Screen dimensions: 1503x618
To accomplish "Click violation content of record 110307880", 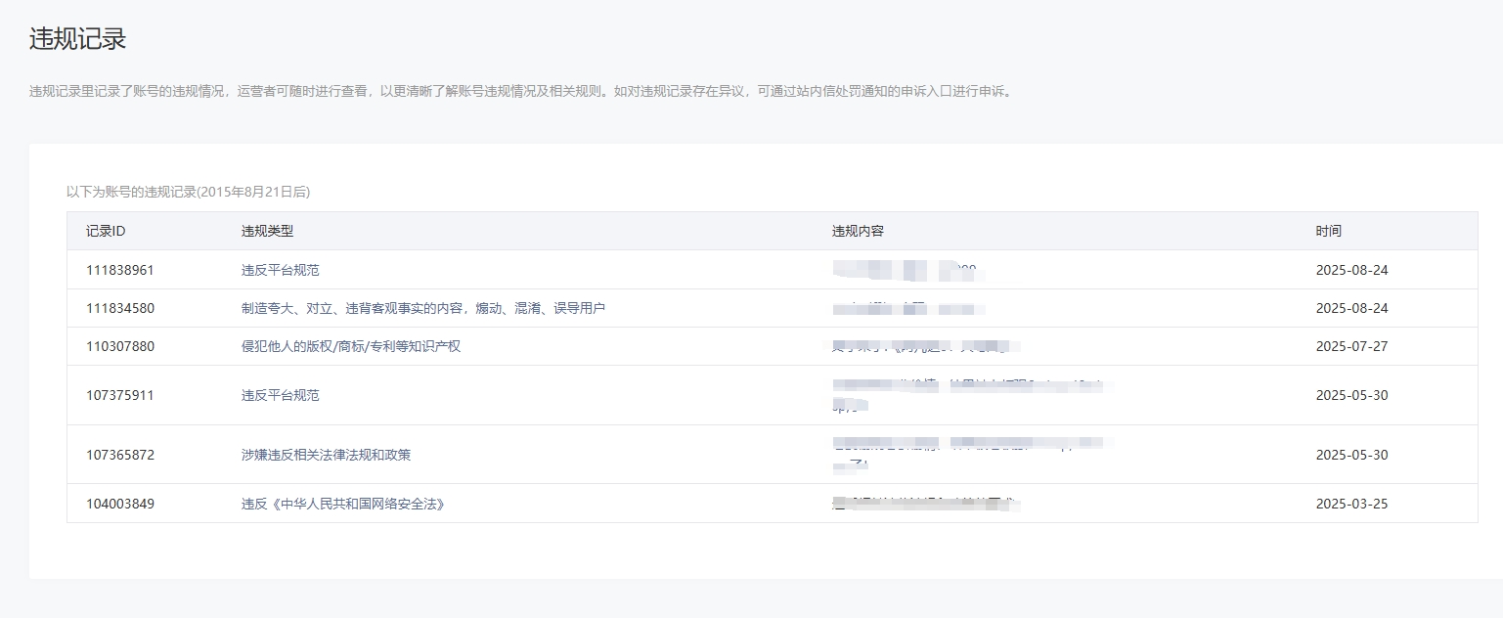I will tap(924, 346).
